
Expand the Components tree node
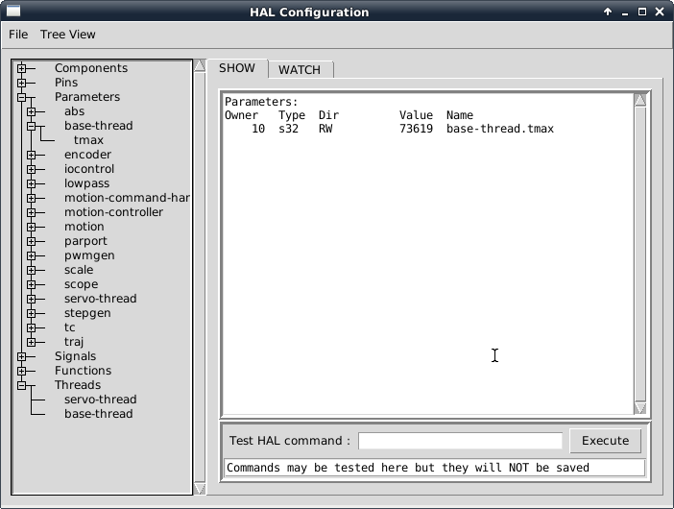(21, 68)
